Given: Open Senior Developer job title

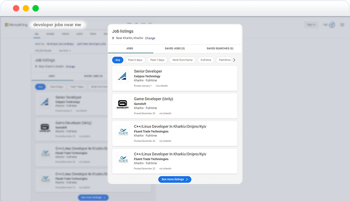Looking at the screenshot, I should tap(148, 71).
